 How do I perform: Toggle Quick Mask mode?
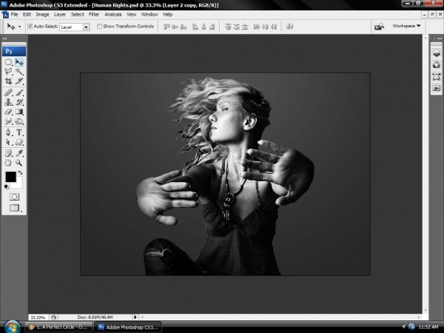14,197
